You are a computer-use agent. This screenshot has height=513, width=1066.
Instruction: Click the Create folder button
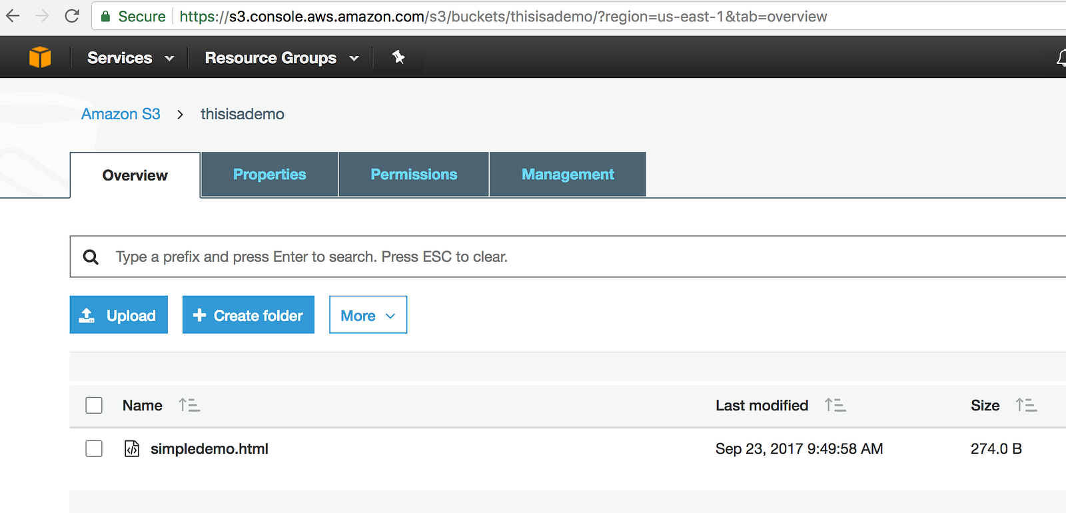[x=249, y=315]
